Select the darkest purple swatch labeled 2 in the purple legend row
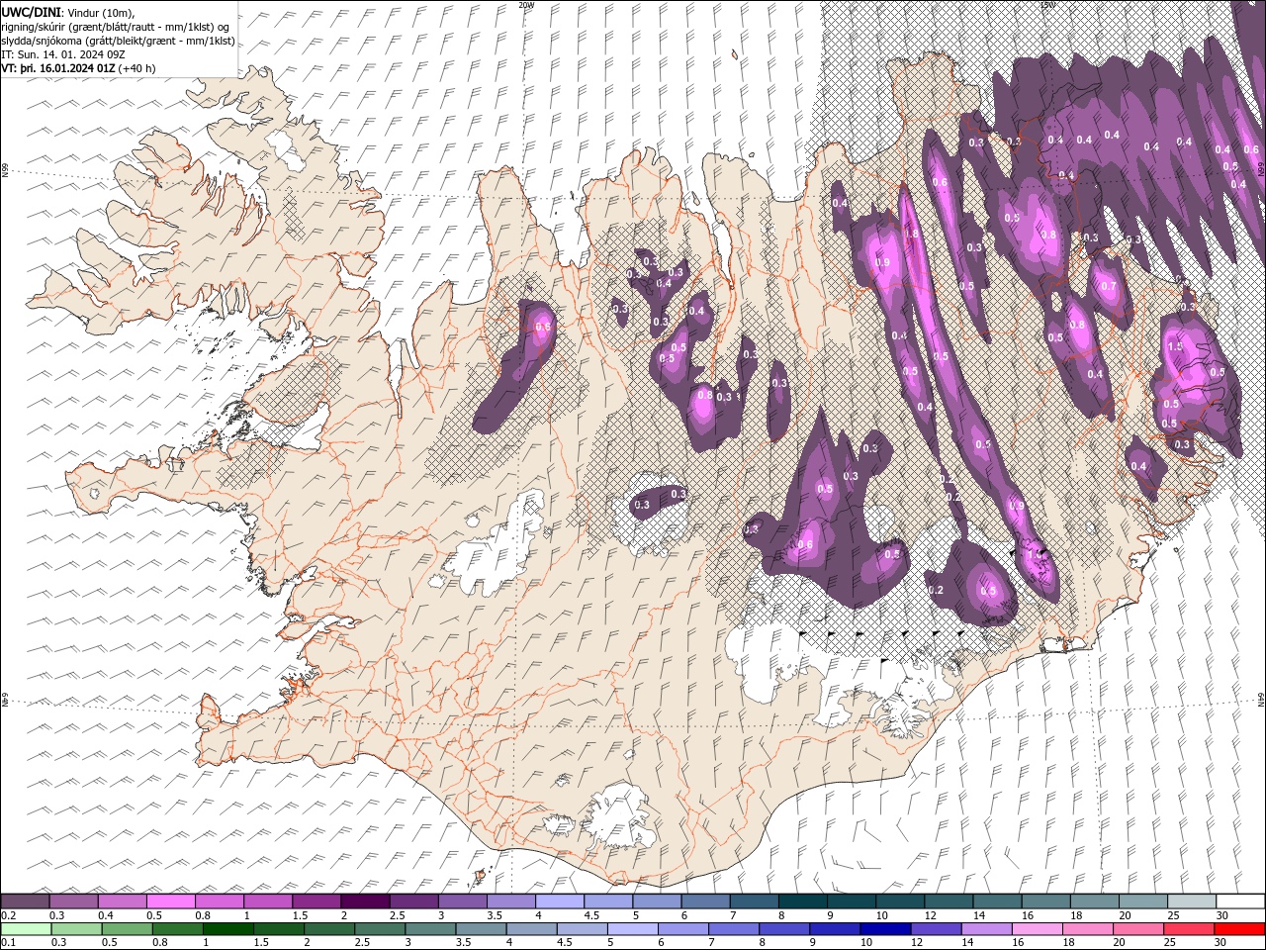Image resolution: width=1266 pixels, height=950 pixels. pos(365,902)
